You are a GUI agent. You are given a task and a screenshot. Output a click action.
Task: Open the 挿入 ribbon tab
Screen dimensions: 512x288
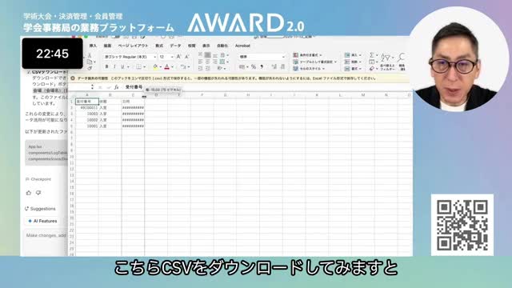point(93,46)
